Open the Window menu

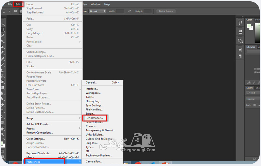96,4
